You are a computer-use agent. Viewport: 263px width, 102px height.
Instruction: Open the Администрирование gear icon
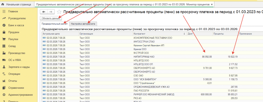(4, 95)
